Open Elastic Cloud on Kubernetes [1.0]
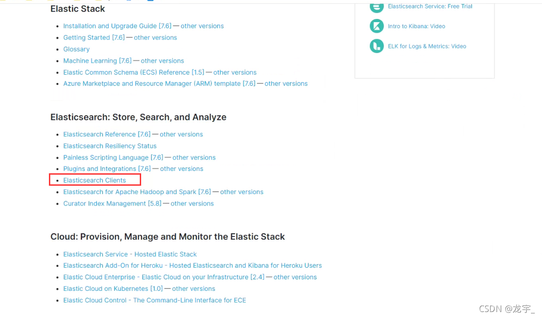 [x=113, y=289]
